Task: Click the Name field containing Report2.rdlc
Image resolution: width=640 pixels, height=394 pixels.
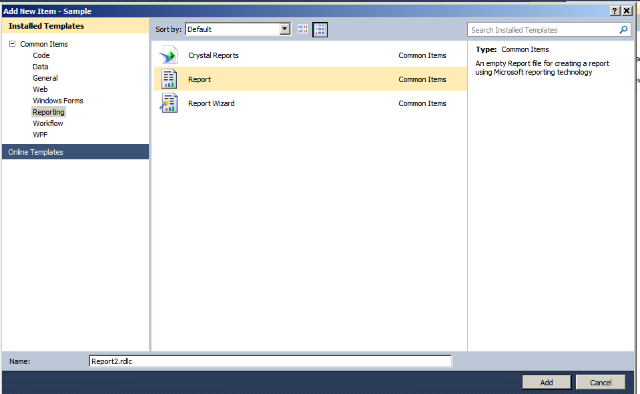Action: click(x=270, y=361)
